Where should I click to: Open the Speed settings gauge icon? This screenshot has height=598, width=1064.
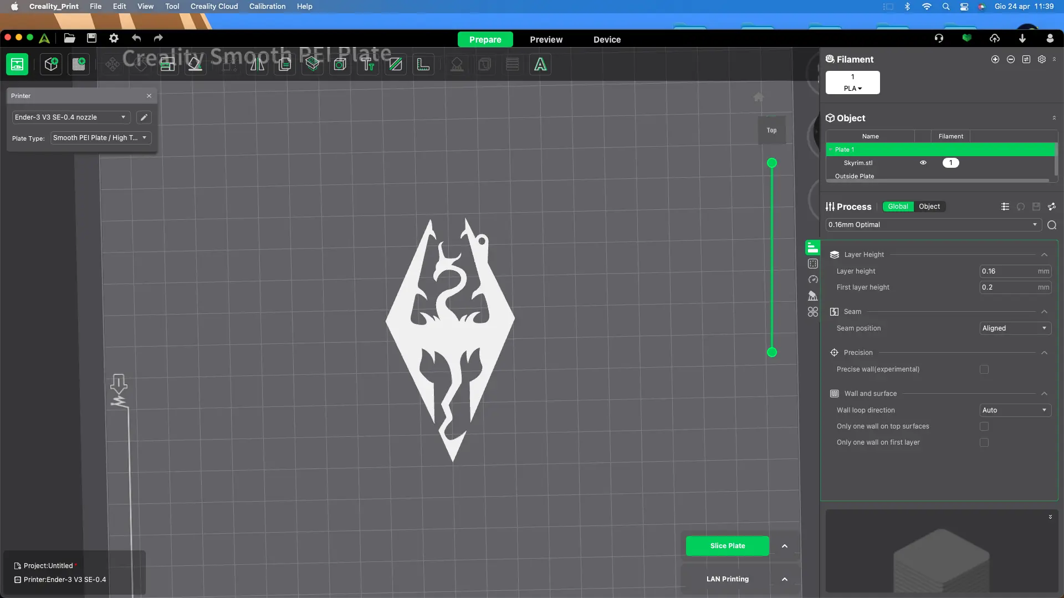click(x=813, y=280)
